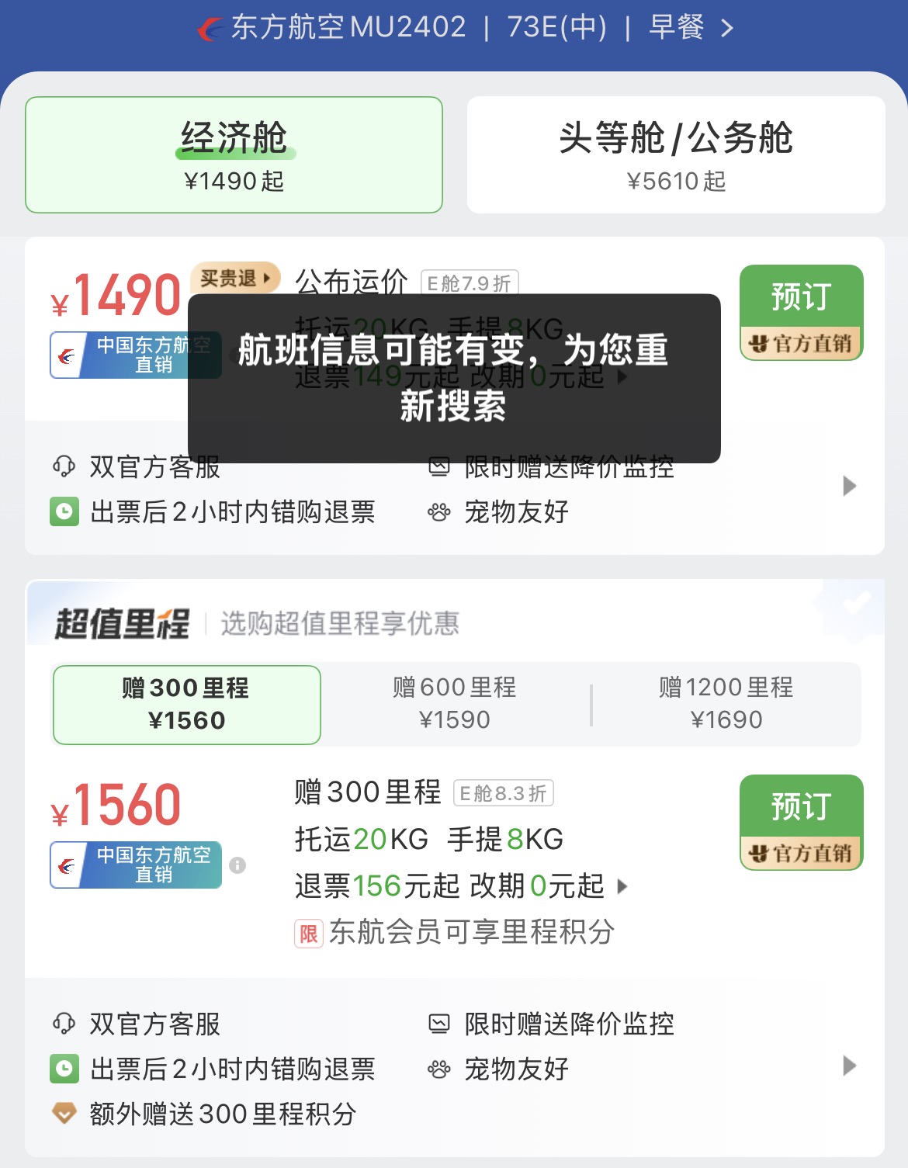Expand service details arrow in ¥1560 card
The height and width of the screenshot is (1168, 908).
tap(850, 1066)
